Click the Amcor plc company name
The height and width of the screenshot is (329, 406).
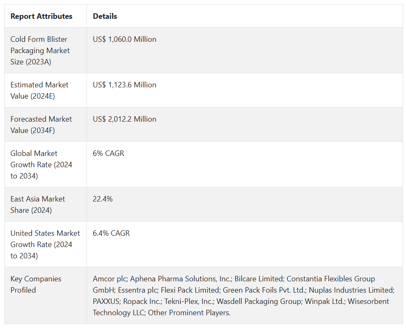(110, 279)
